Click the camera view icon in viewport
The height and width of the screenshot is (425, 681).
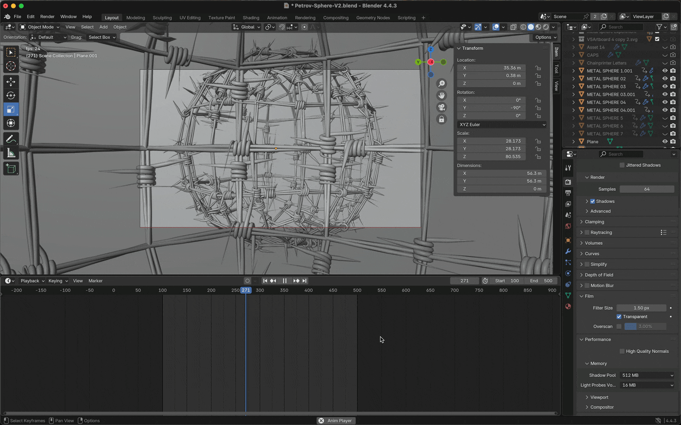click(x=442, y=107)
